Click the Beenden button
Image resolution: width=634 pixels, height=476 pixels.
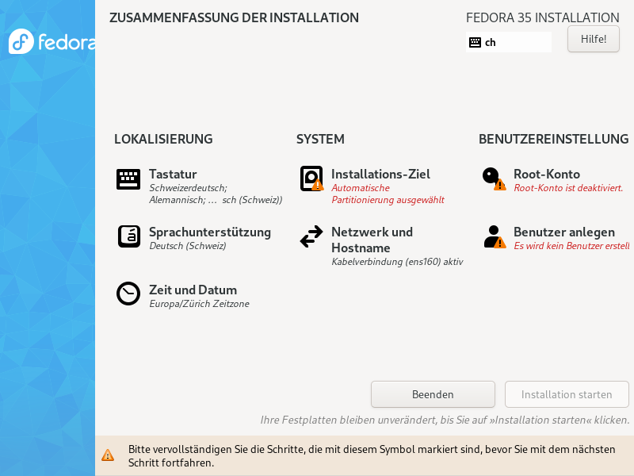433,394
